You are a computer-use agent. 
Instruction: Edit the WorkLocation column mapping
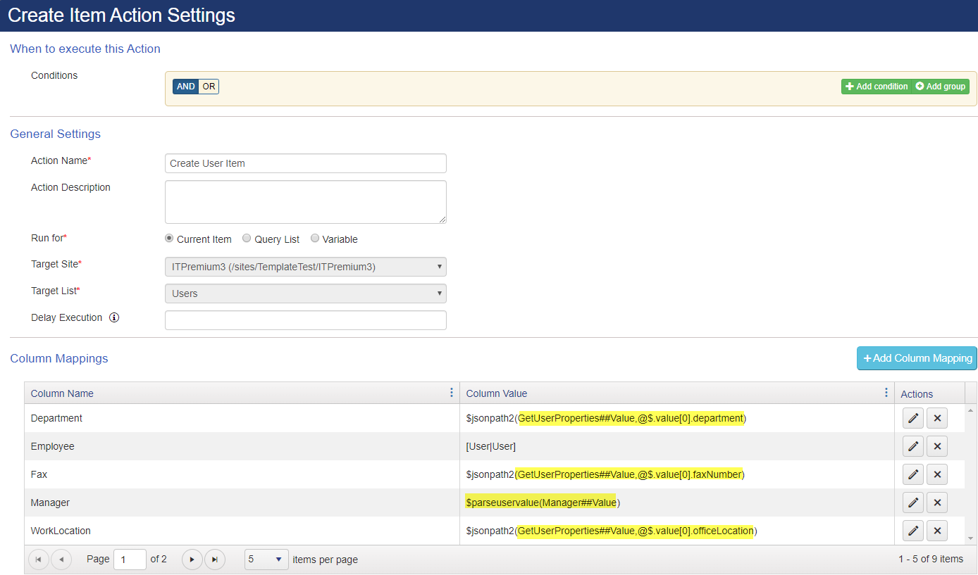click(912, 530)
